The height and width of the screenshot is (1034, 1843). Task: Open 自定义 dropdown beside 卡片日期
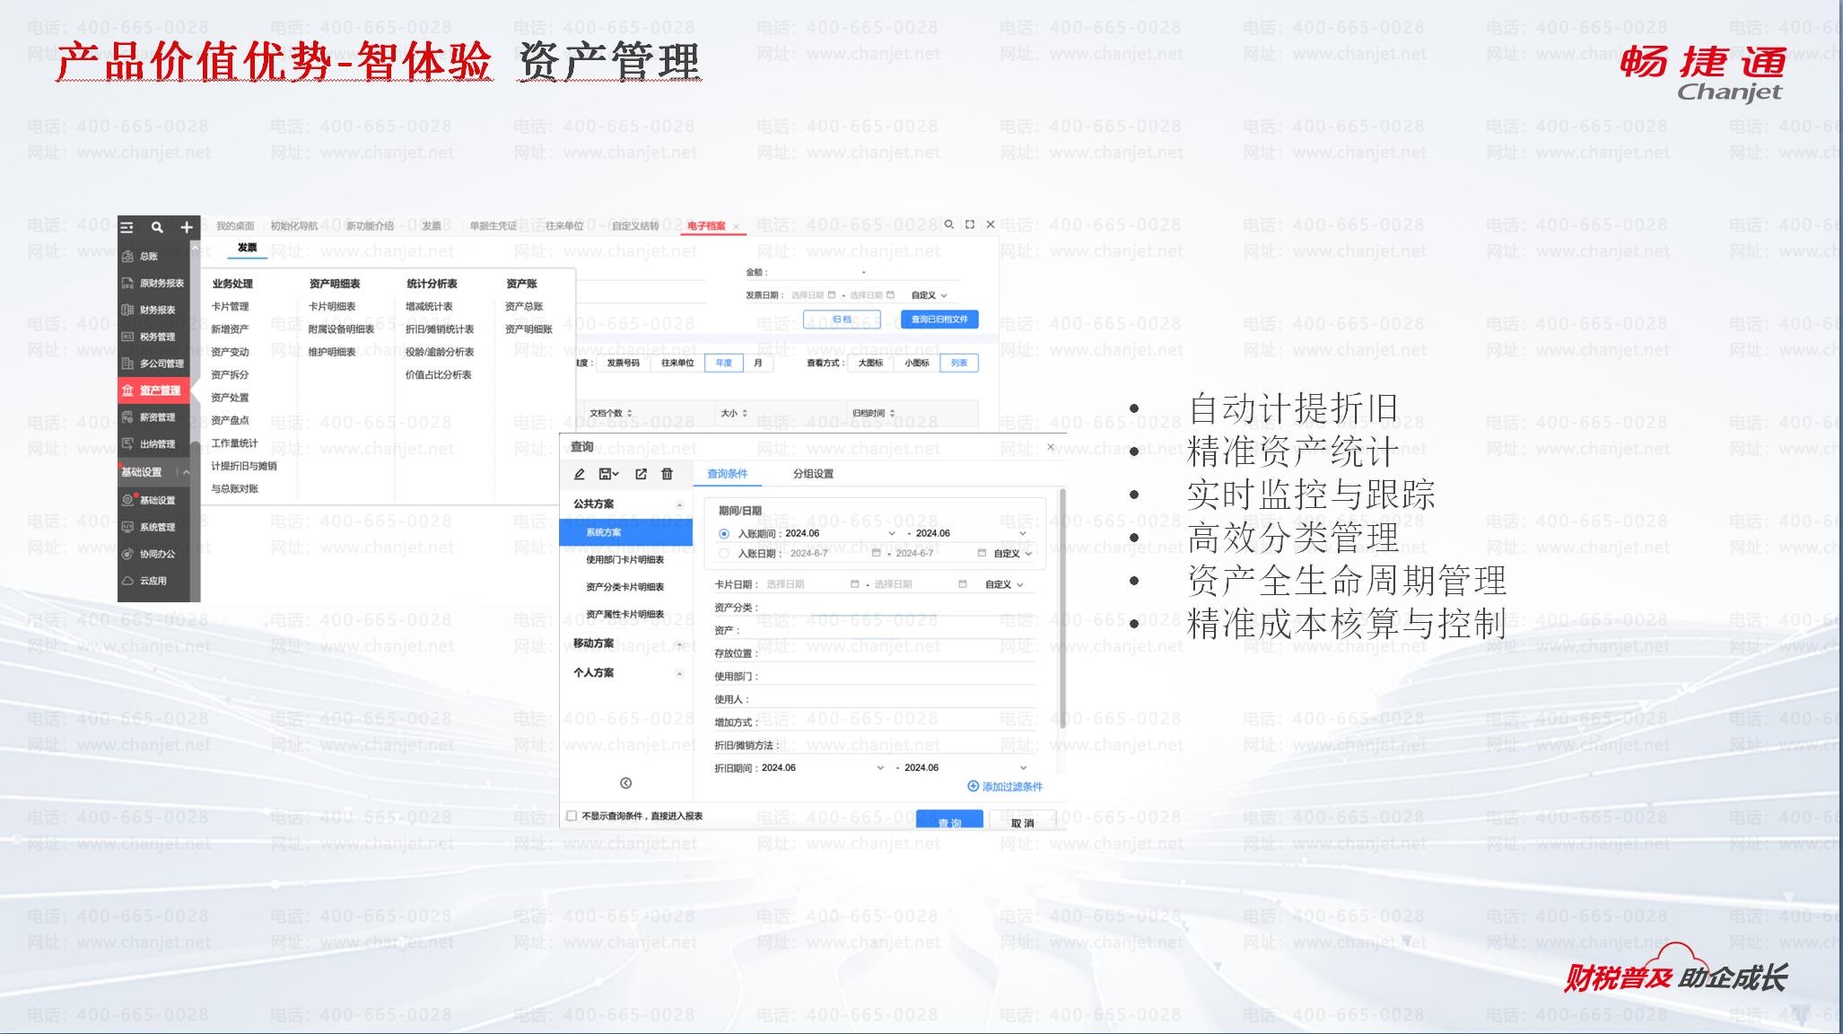tap(1004, 584)
